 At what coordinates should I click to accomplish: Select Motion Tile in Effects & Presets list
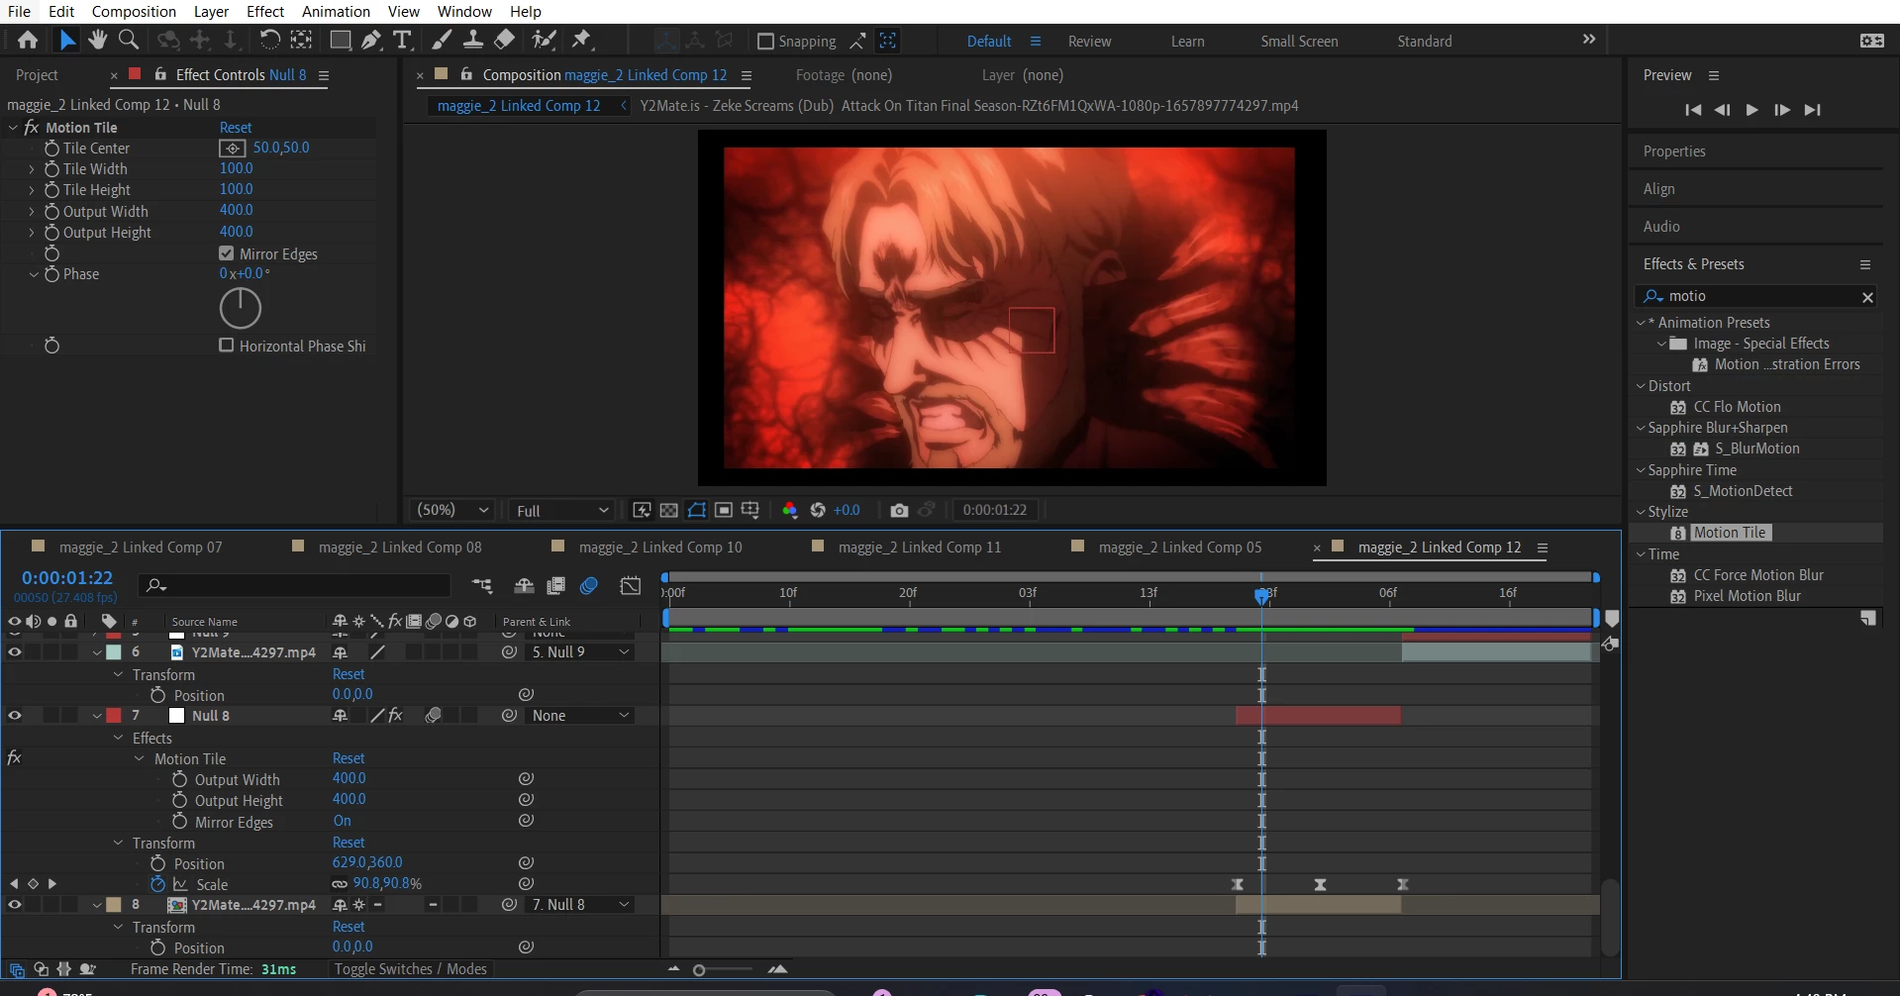point(1729,533)
